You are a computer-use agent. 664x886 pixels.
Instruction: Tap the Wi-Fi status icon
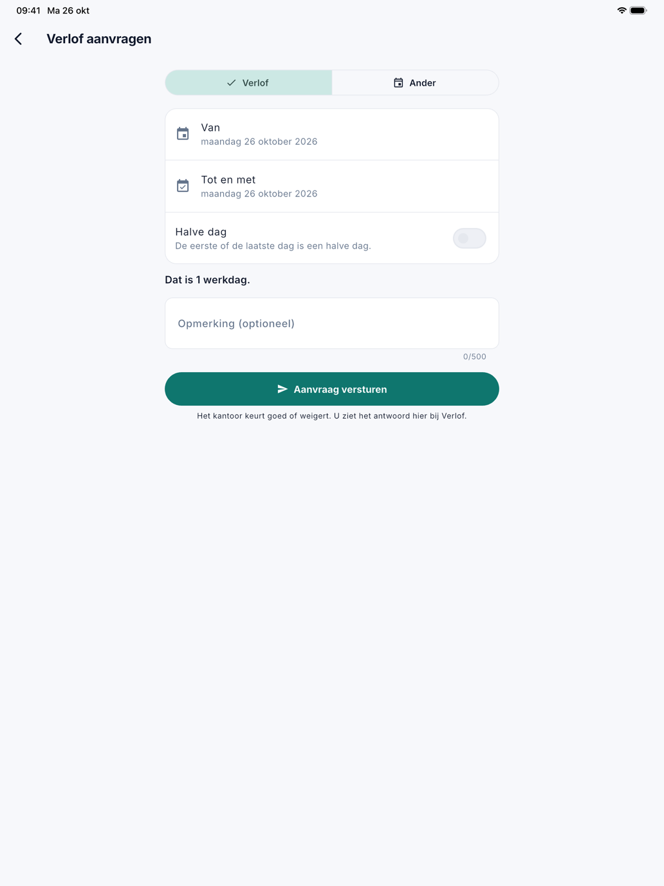[x=622, y=10]
